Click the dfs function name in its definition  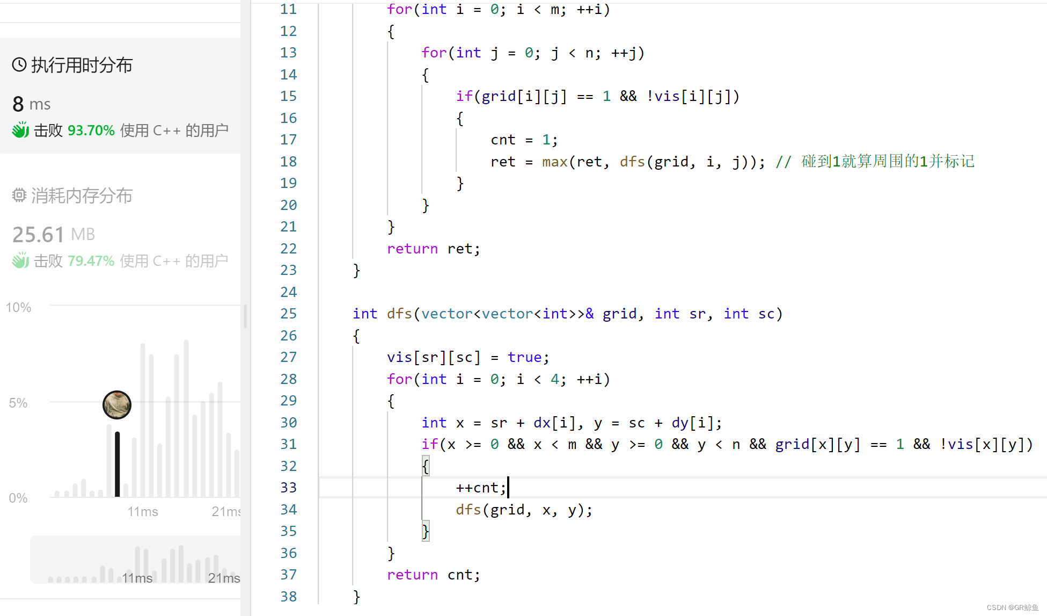[399, 314]
